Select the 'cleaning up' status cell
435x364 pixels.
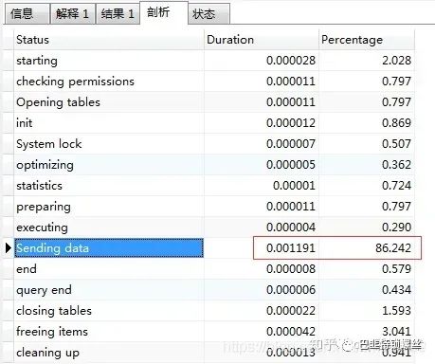pyautogui.click(x=109, y=353)
